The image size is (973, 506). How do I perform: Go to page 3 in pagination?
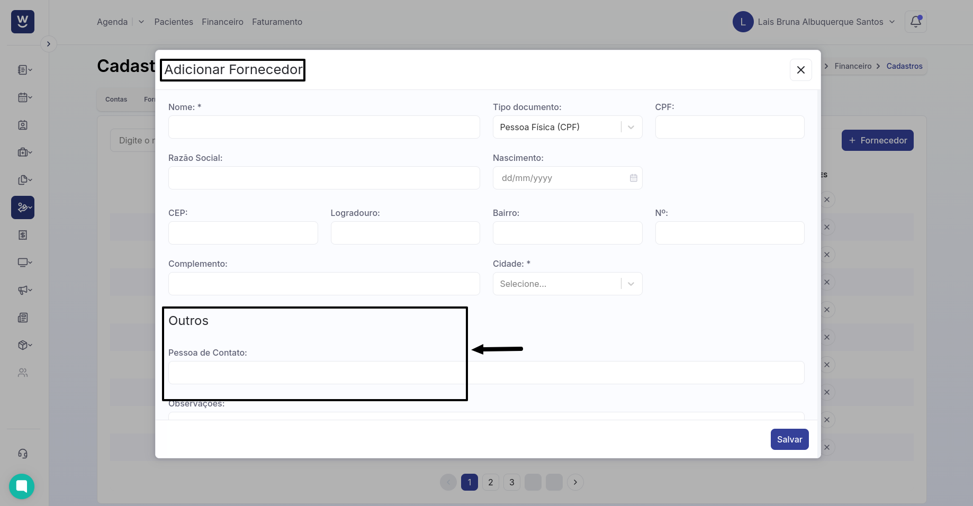click(512, 482)
